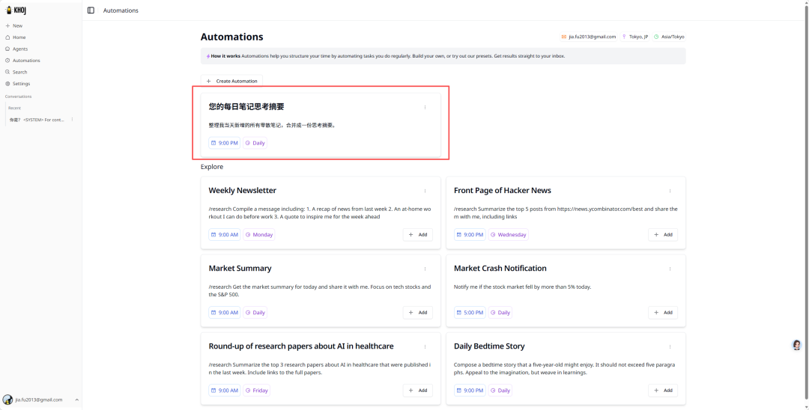Viewport: 809px width, 410px height.
Task: Open Search from the sidebar
Action: coord(19,72)
